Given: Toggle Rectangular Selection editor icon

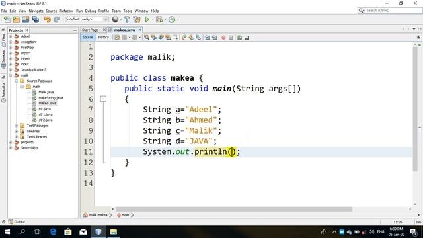Looking at the screenshot, I should tap(175, 38).
